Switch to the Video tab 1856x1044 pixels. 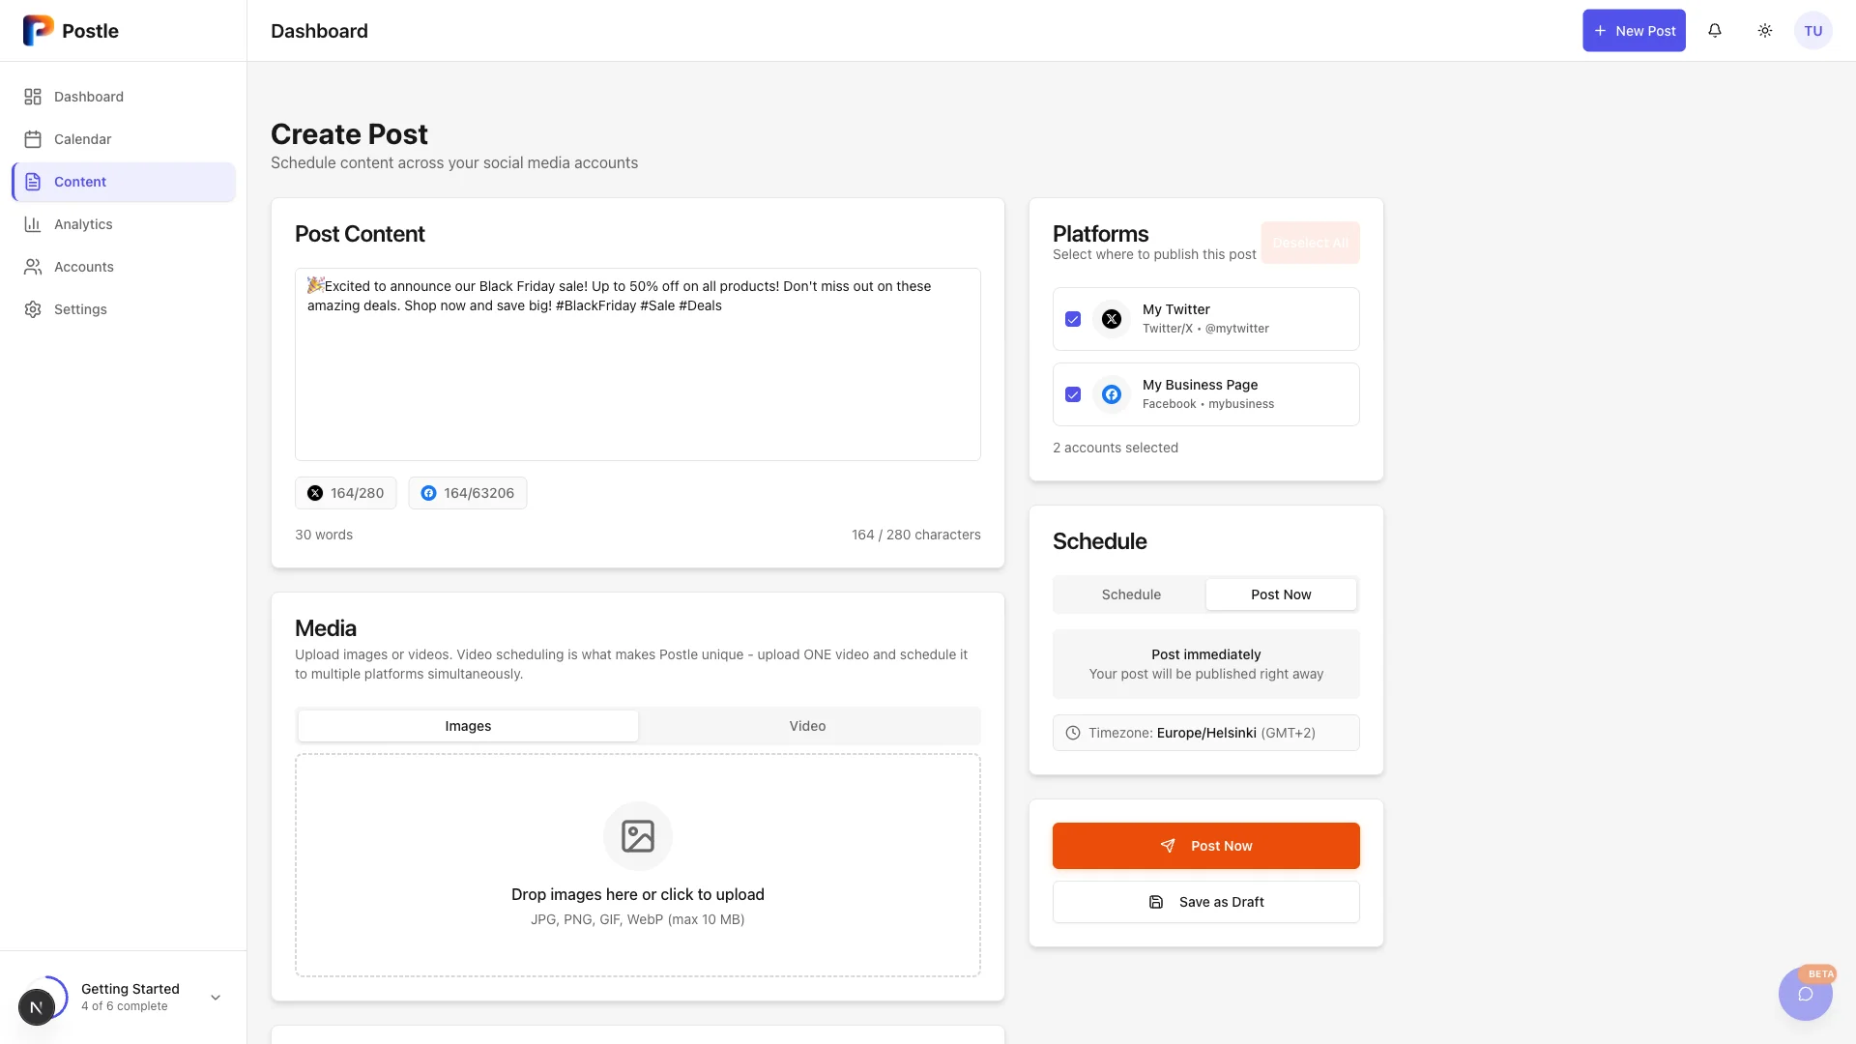807,725
